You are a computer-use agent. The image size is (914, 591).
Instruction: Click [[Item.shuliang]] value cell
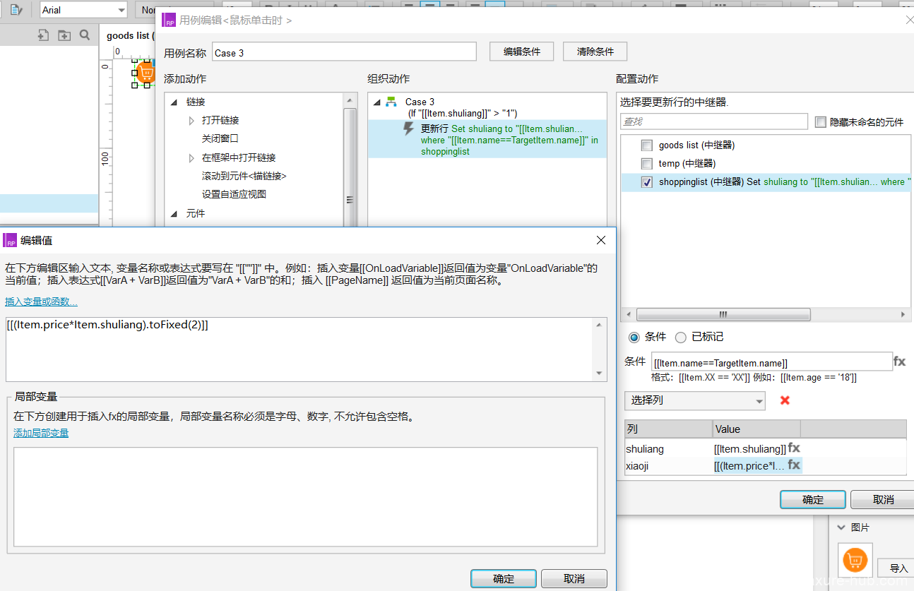[x=749, y=448]
